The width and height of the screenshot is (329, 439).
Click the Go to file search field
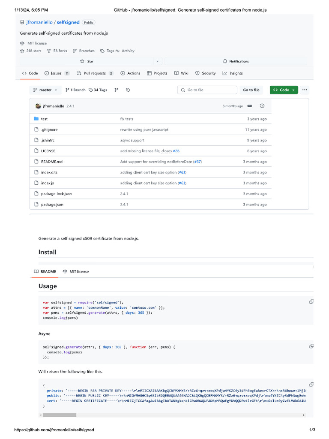click(x=207, y=90)
